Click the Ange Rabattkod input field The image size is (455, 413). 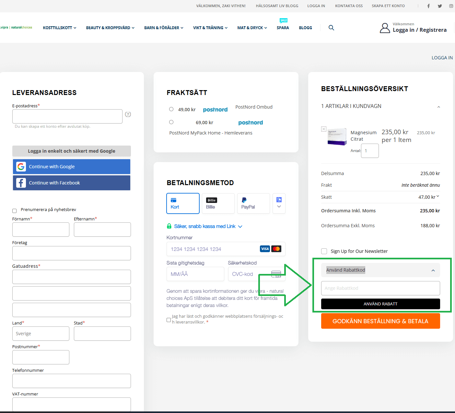pos(380,288)
